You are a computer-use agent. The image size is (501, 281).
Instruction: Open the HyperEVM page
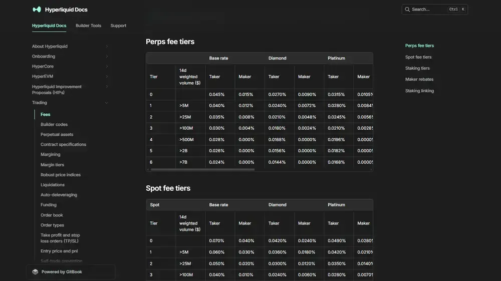tap(43, 76)
